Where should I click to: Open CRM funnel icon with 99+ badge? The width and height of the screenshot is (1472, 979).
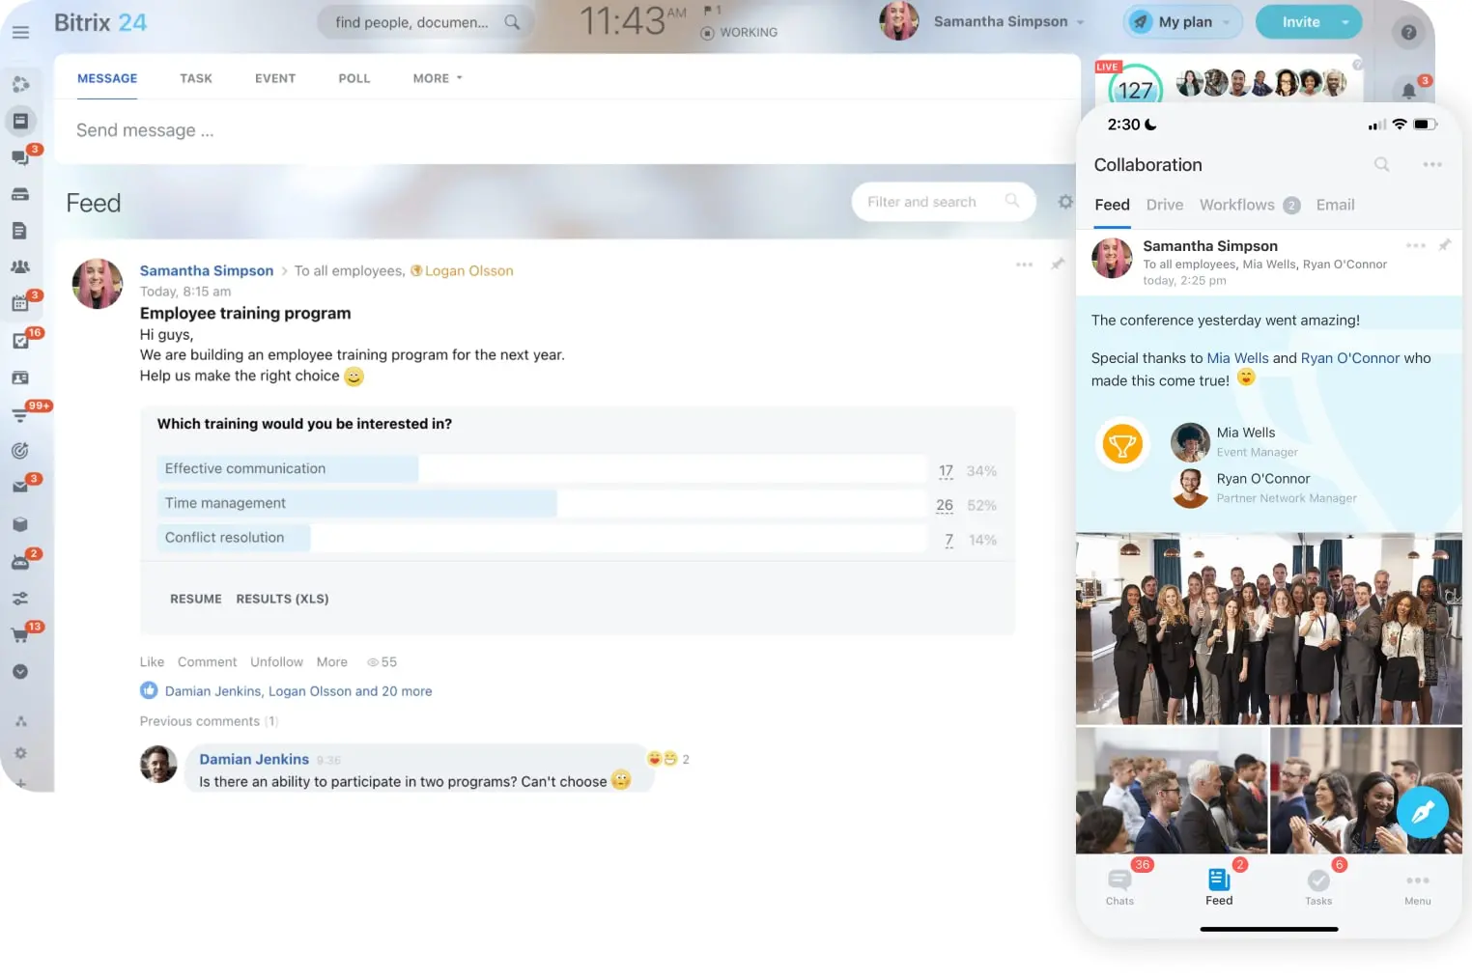tap(20, 415)
